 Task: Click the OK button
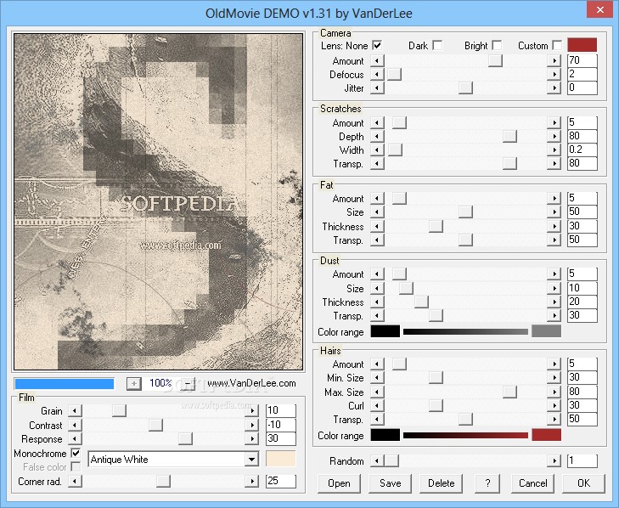pyautogui.click(x=583, y=483)
